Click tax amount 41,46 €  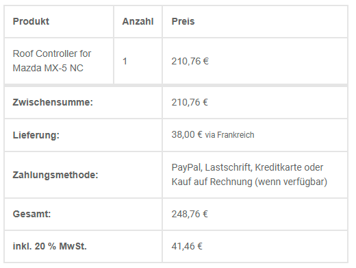[x=187, y=246]
